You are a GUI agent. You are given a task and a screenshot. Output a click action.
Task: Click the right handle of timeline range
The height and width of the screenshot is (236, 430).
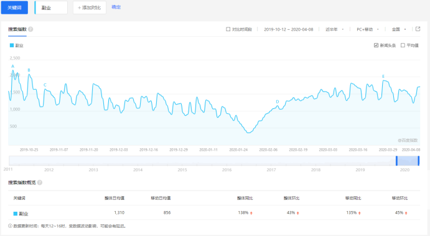point(418,161)
